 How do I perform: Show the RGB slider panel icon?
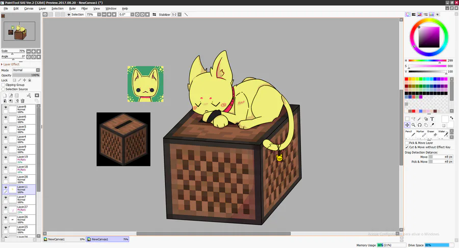point(414,14)
